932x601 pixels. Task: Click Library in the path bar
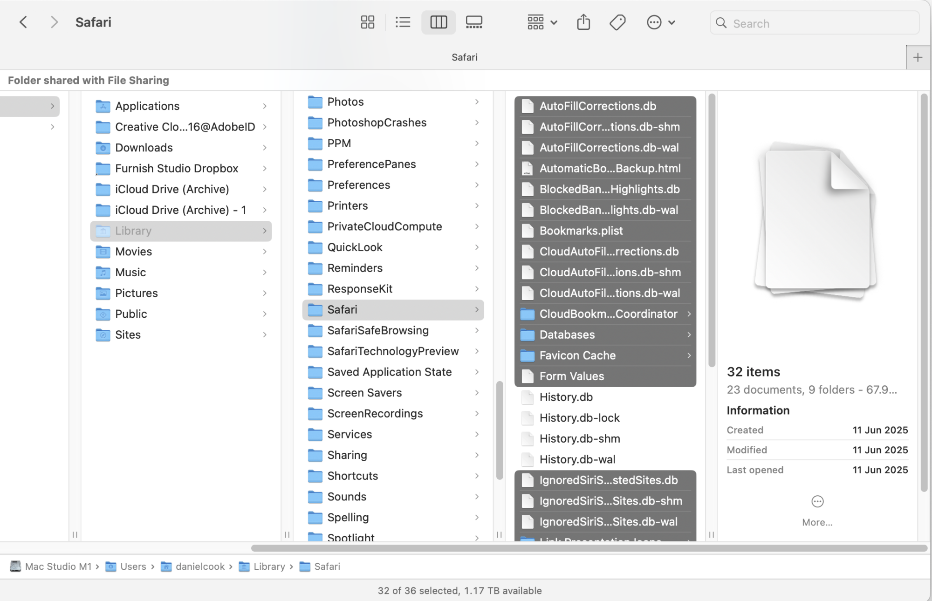click(269, 567)
